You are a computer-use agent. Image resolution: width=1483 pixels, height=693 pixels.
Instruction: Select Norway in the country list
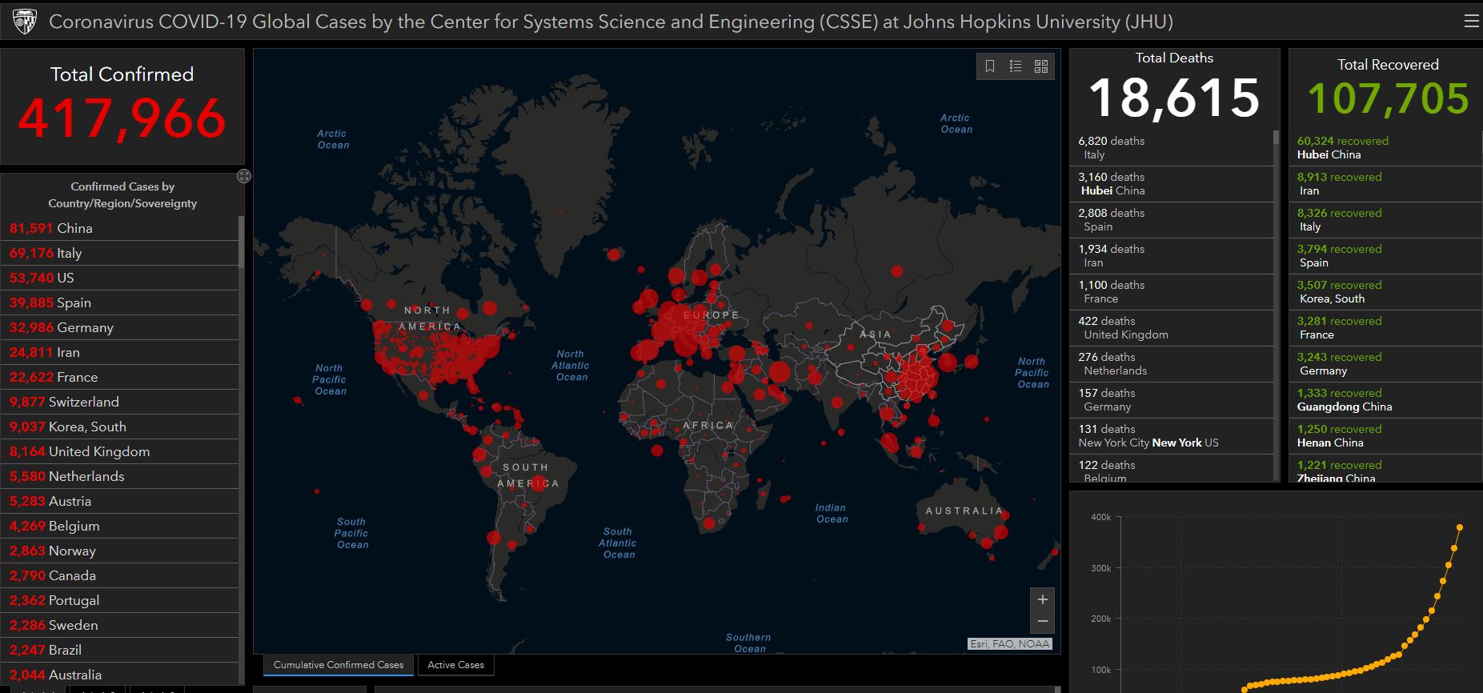[119, 551]
